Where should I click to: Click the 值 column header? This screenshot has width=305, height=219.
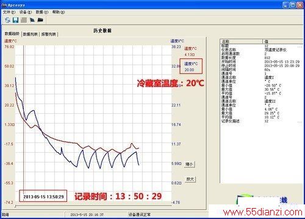[283, 41]
